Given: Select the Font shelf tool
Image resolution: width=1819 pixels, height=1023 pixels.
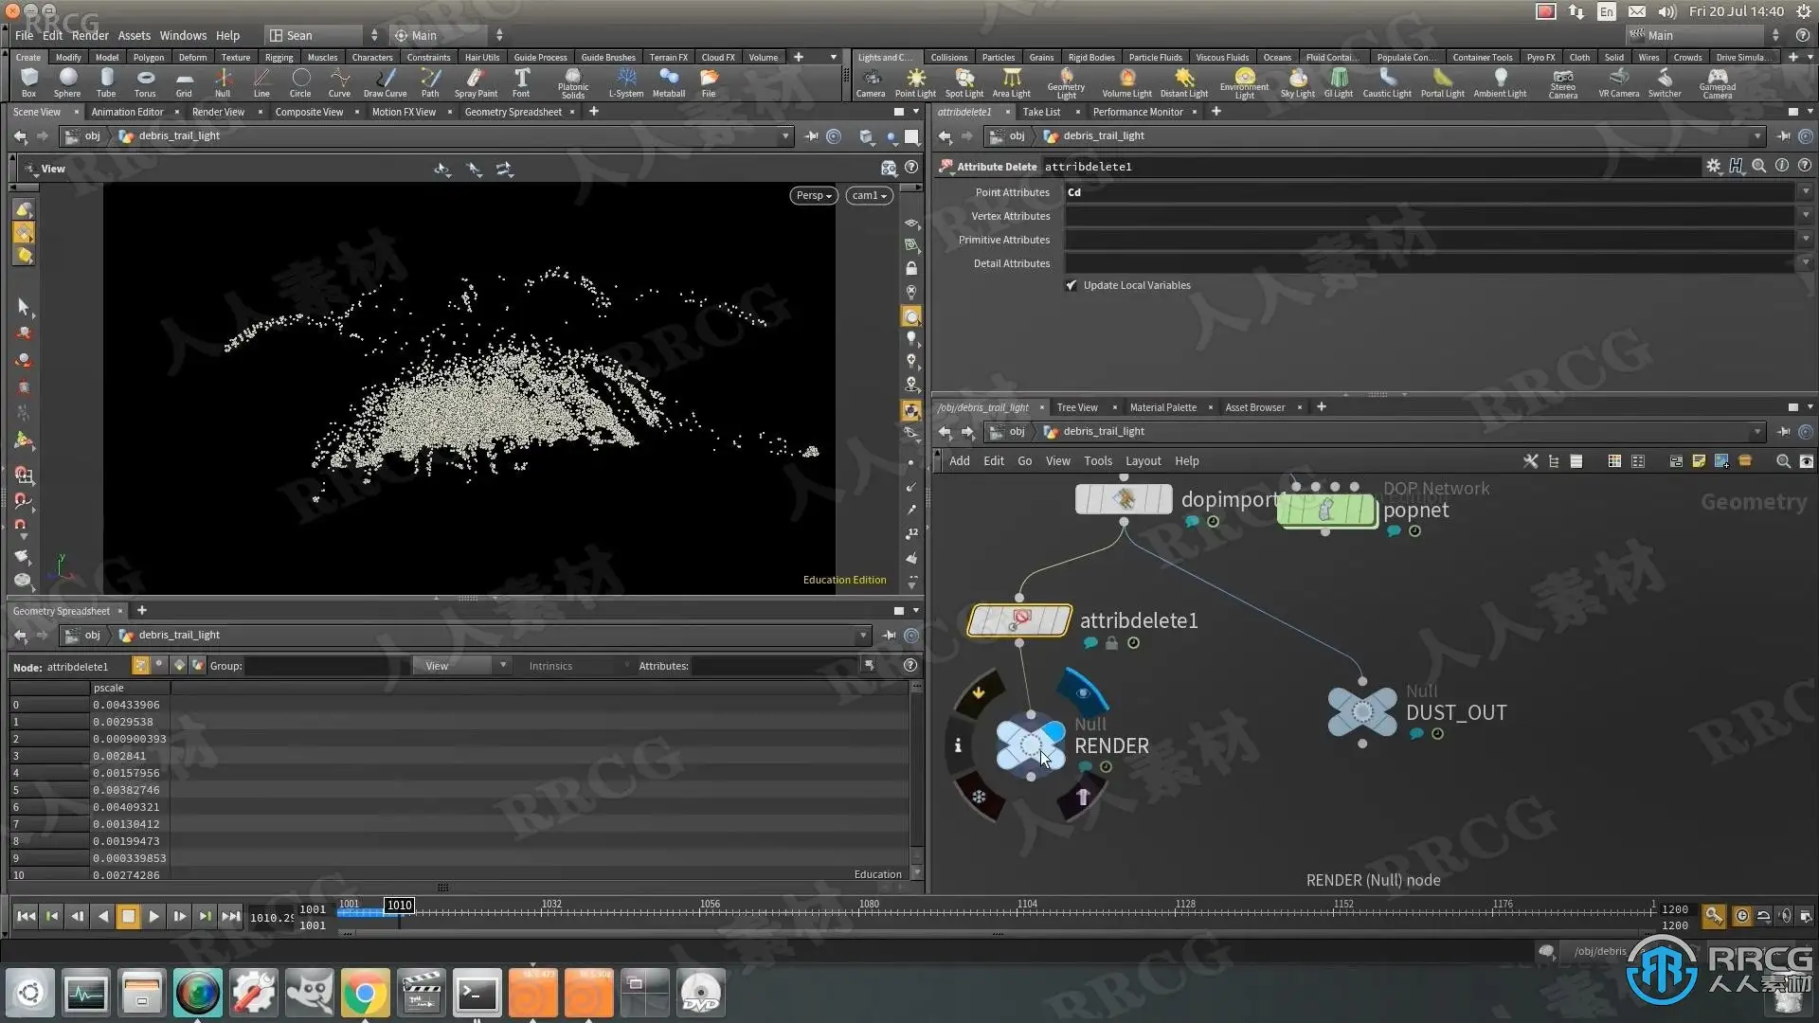Looking at the screenshot, I should point(521,82).
